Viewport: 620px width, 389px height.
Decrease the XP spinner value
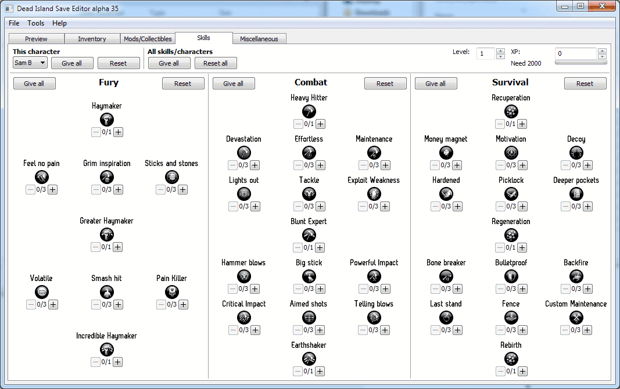point(602,56)
